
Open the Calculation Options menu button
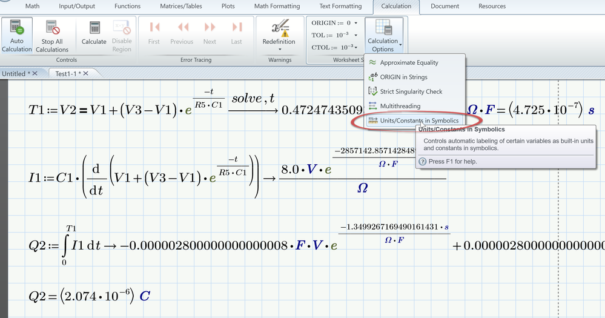383,36
